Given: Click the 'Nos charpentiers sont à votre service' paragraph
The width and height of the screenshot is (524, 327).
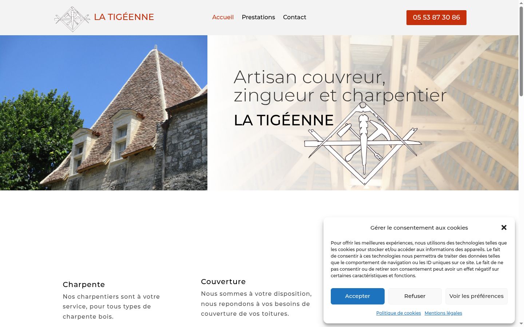Looking at the screenshot, I should coord(111,307).
